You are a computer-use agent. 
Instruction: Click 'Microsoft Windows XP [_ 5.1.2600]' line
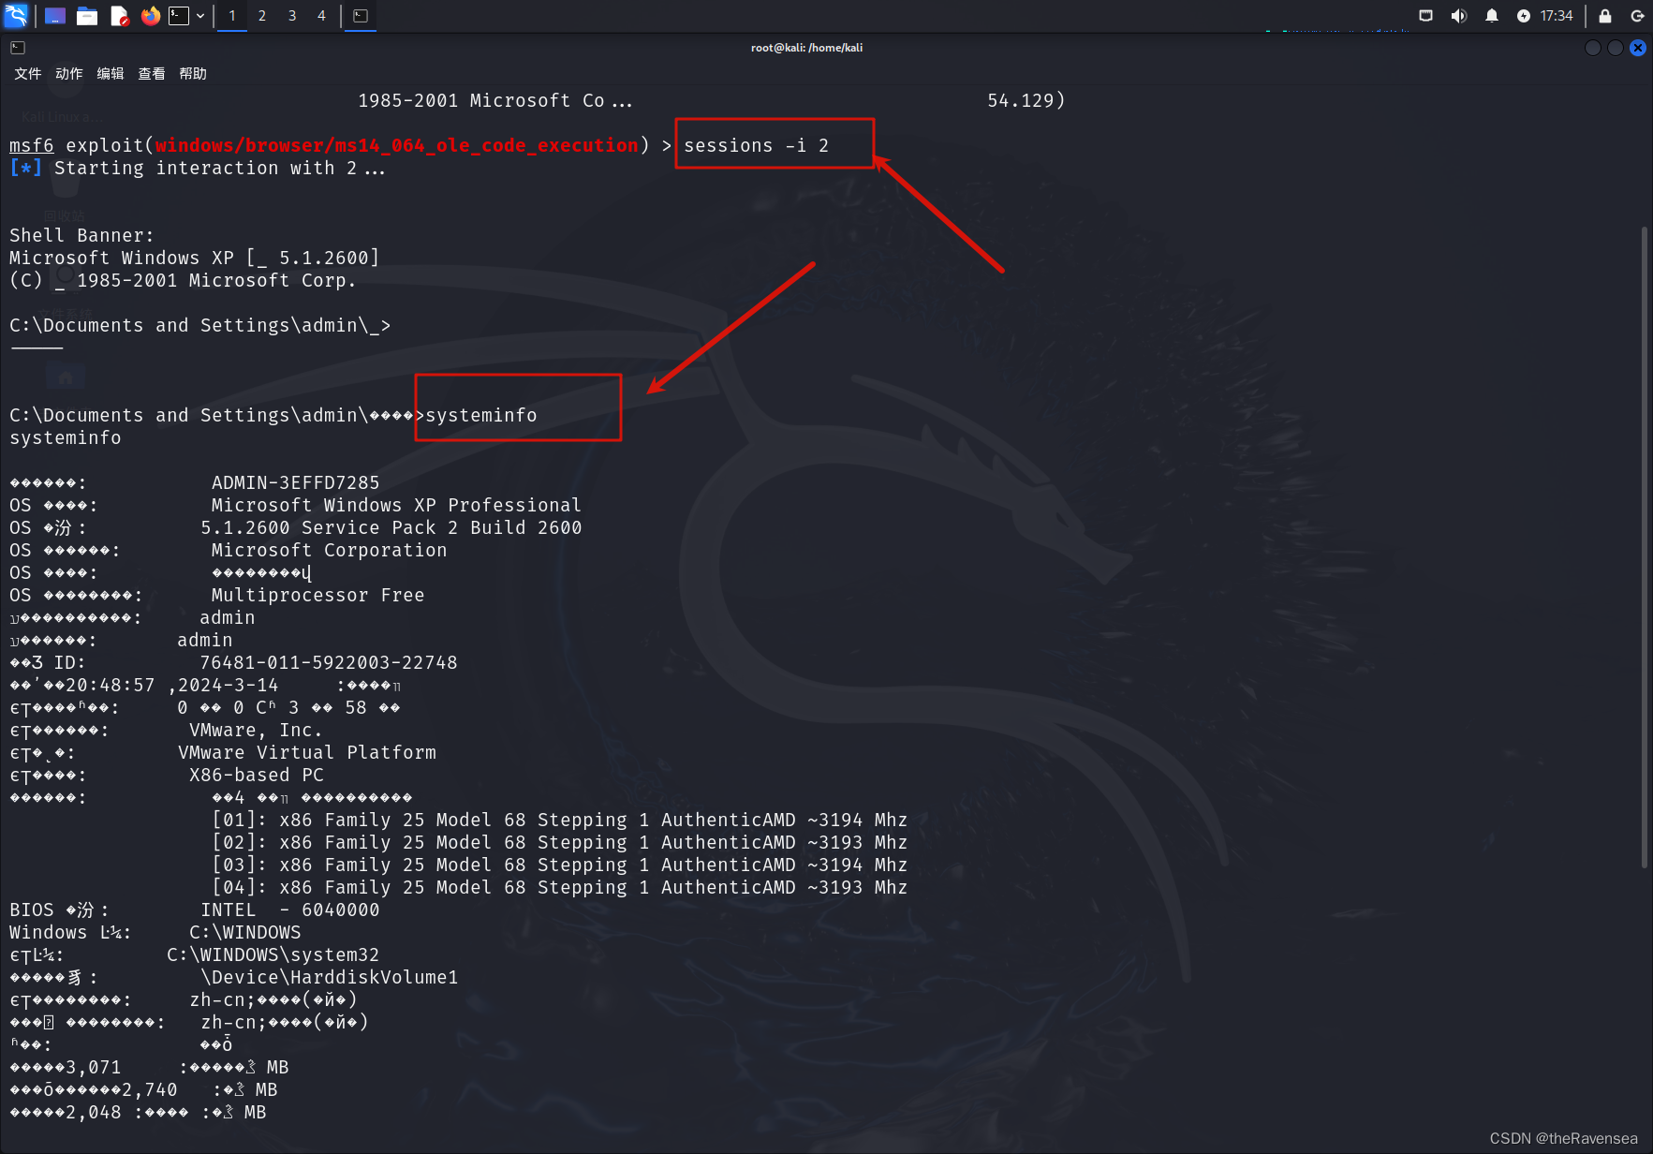click(x=195, y=258)
